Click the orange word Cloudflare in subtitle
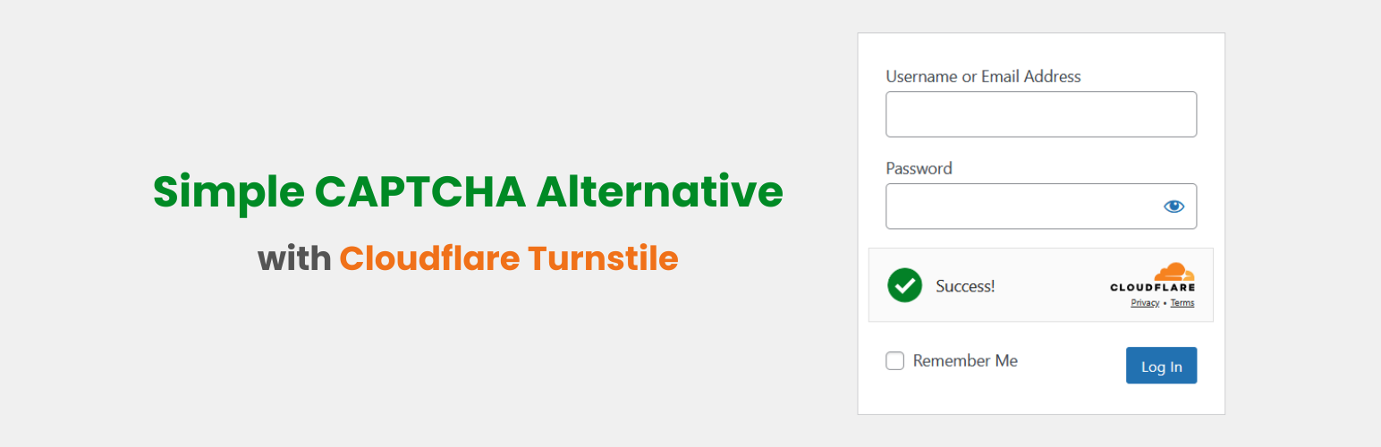 [428, 258]
